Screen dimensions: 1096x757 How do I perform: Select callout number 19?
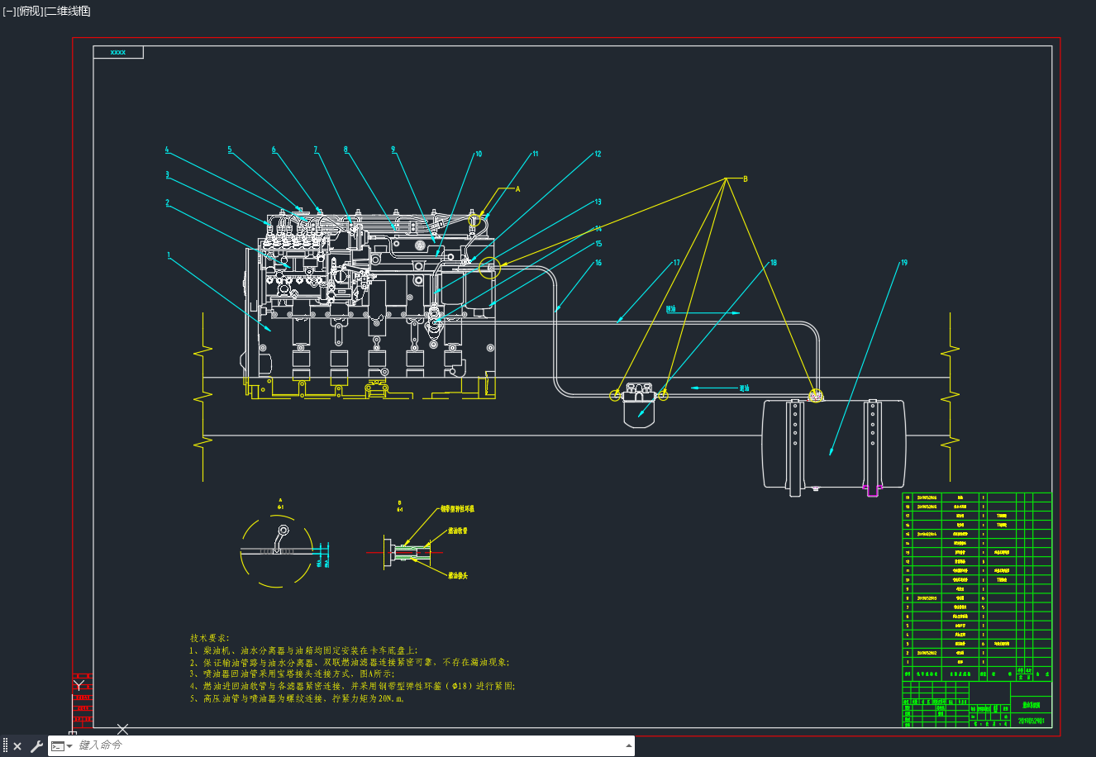(904, 263)
